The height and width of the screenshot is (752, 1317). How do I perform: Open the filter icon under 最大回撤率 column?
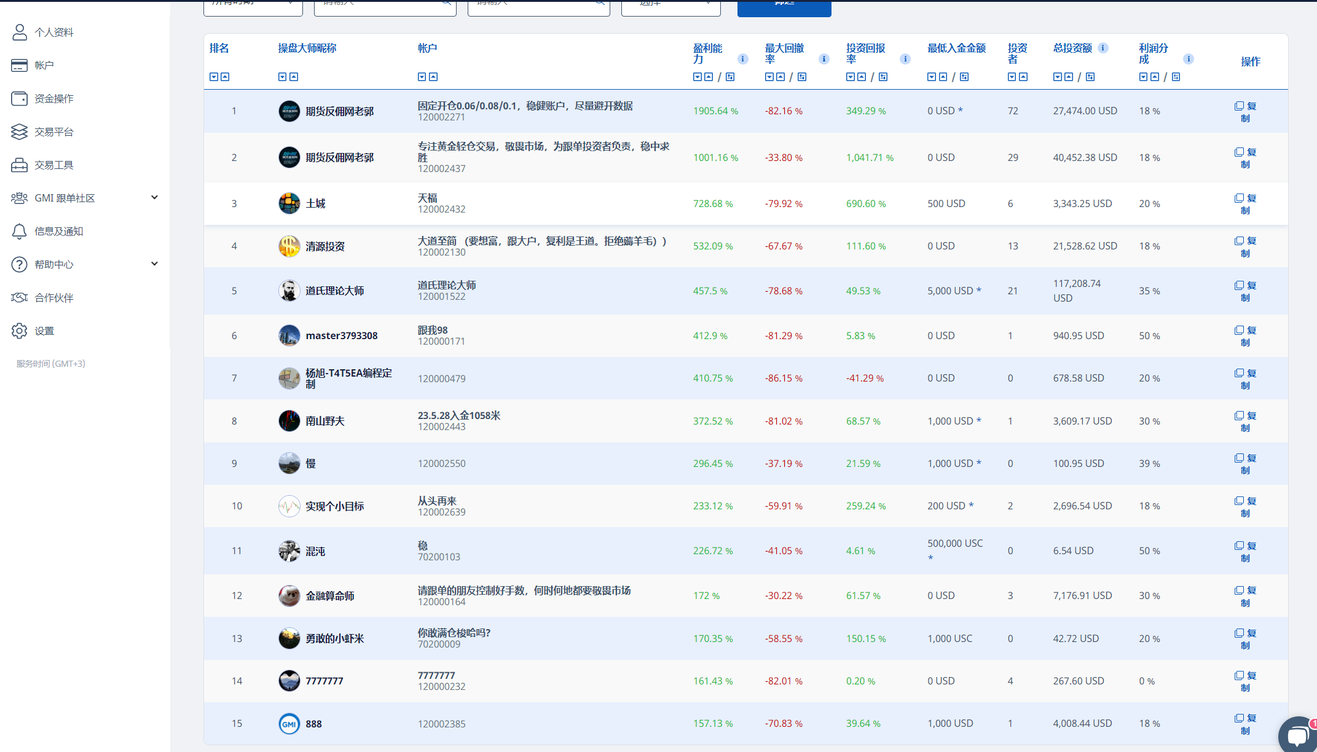(x=802, y=76)
